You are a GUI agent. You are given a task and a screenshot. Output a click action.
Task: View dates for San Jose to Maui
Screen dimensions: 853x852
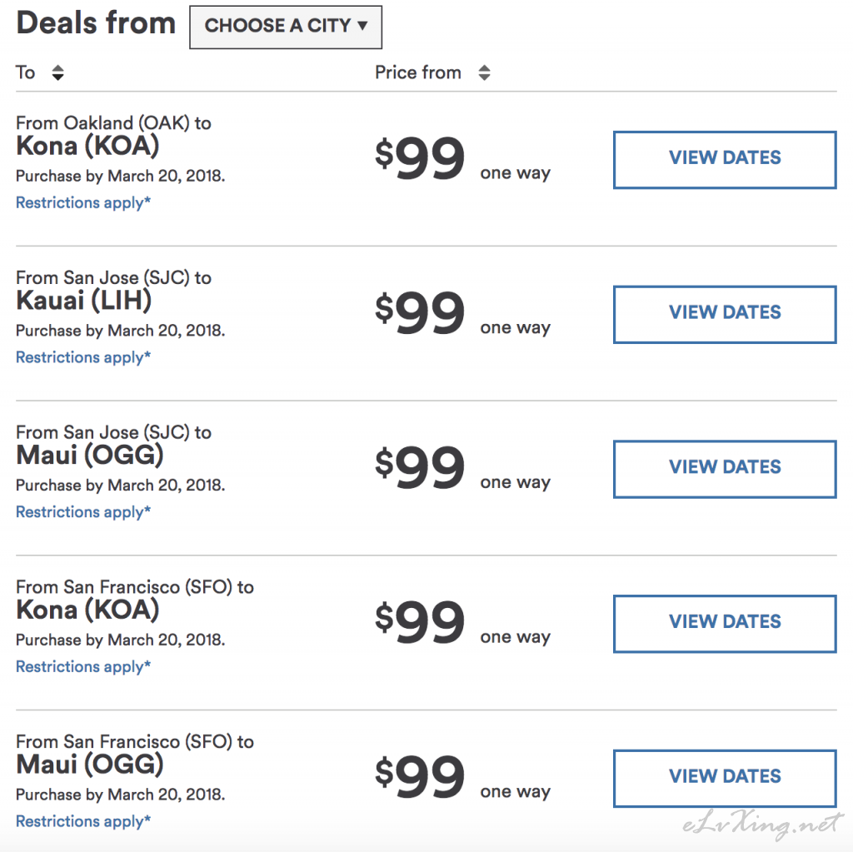[x=725, y=468]
